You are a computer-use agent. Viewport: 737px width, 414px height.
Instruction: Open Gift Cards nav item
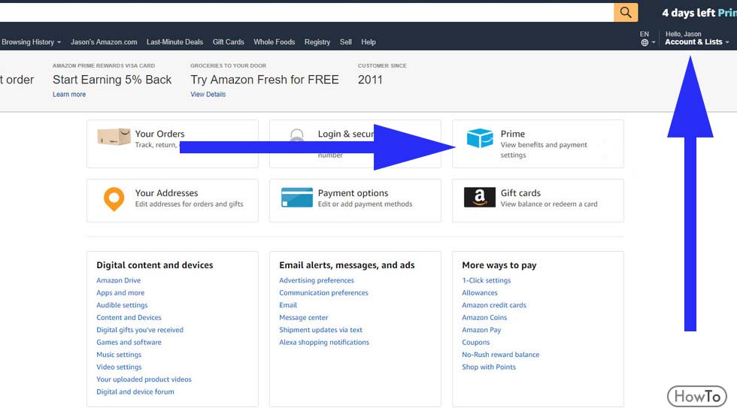[229, 42]
